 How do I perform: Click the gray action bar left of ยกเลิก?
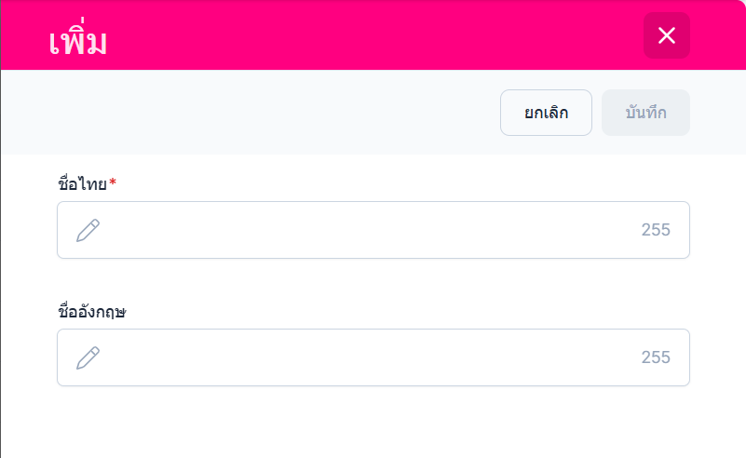click(251, 113)
